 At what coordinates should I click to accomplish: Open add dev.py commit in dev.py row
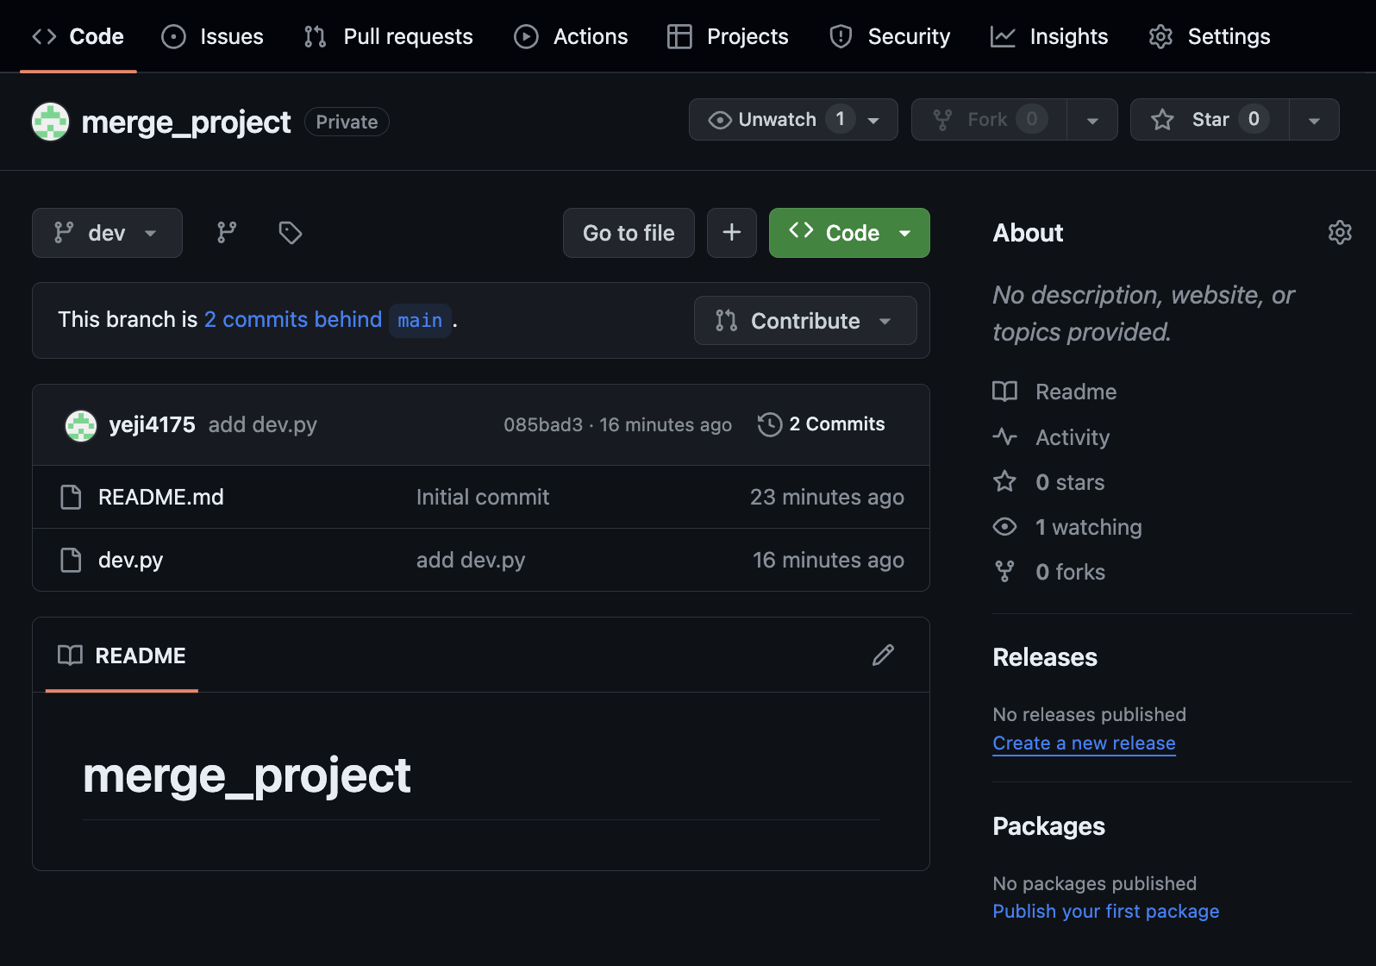(x=471, y=560)
